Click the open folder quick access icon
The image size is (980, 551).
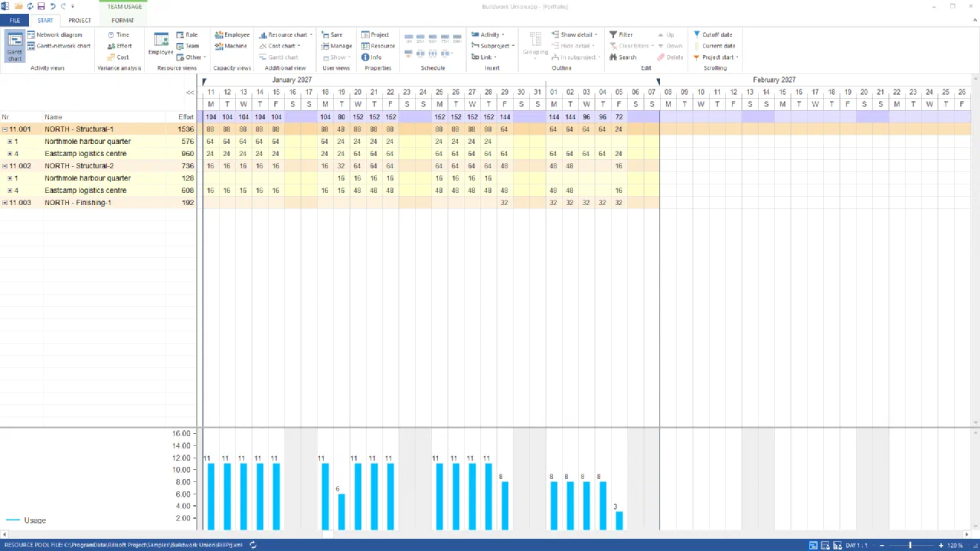pos(18,6)
